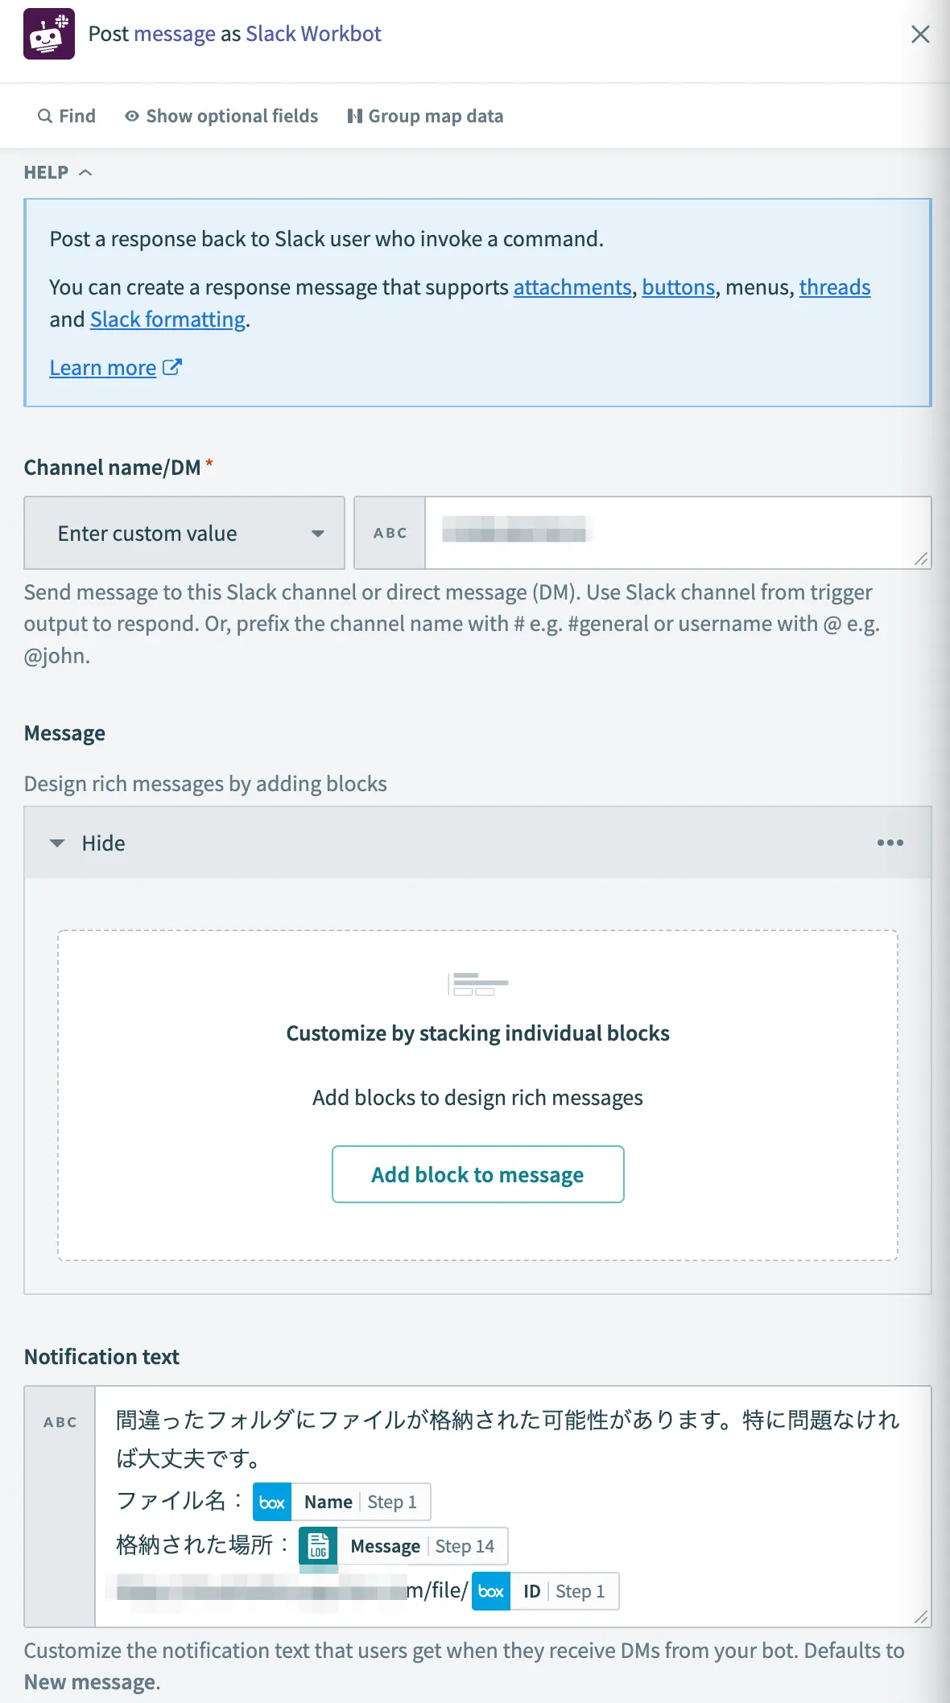Click the Box ID Step 1 datapill
Image resolution: width=950 pixels, height=1703 pixels.
click(546, 1591)
